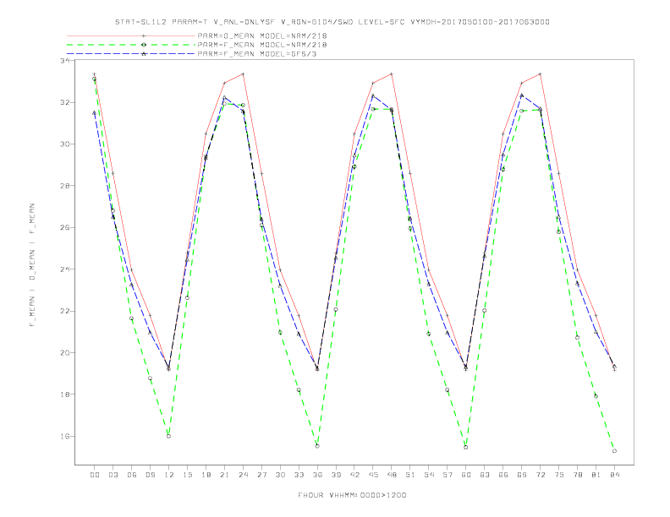Viewport: 670px width, 517px height.
Task: Click red plus data point at hour 24 peak
Action: tap(243, 73)
